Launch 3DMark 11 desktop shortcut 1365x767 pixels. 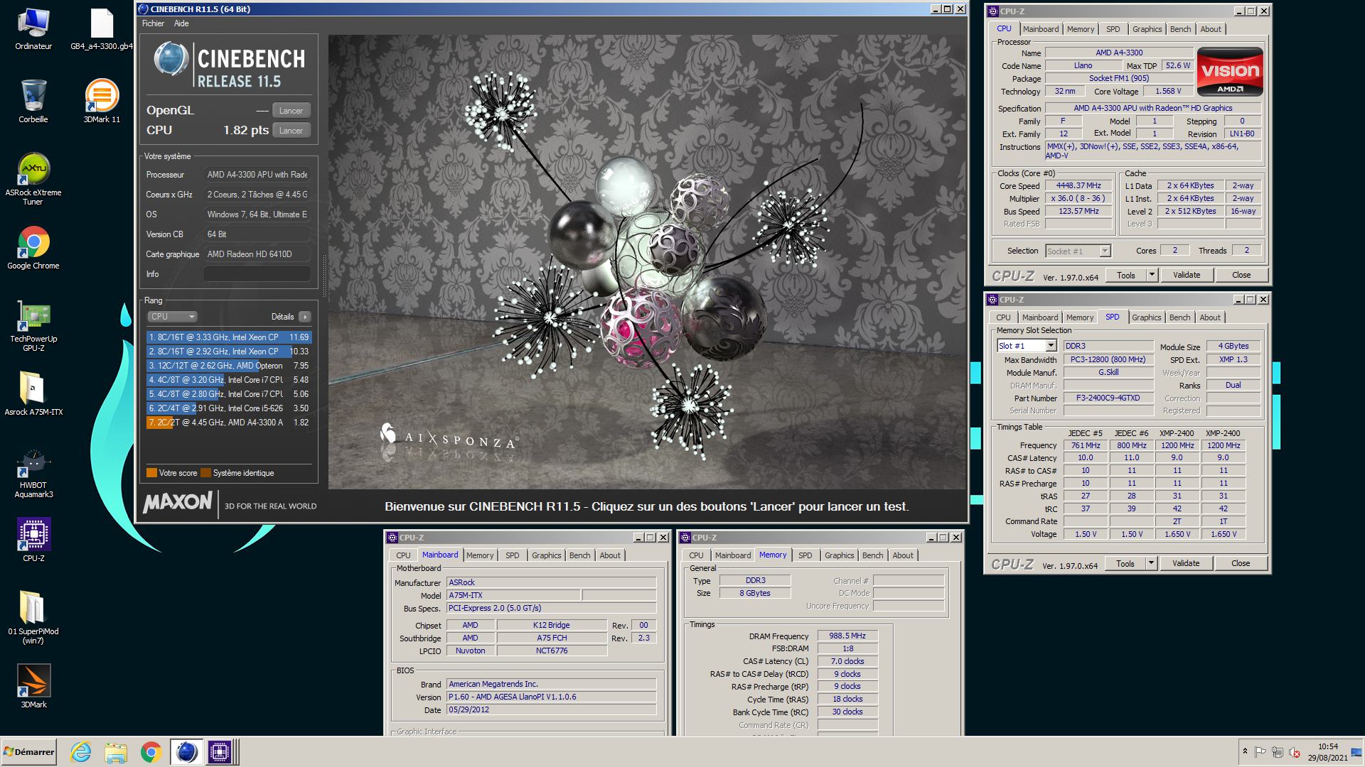102,101
